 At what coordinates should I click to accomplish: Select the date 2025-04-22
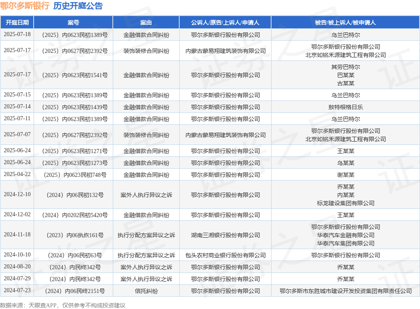[x=17, y=174]
